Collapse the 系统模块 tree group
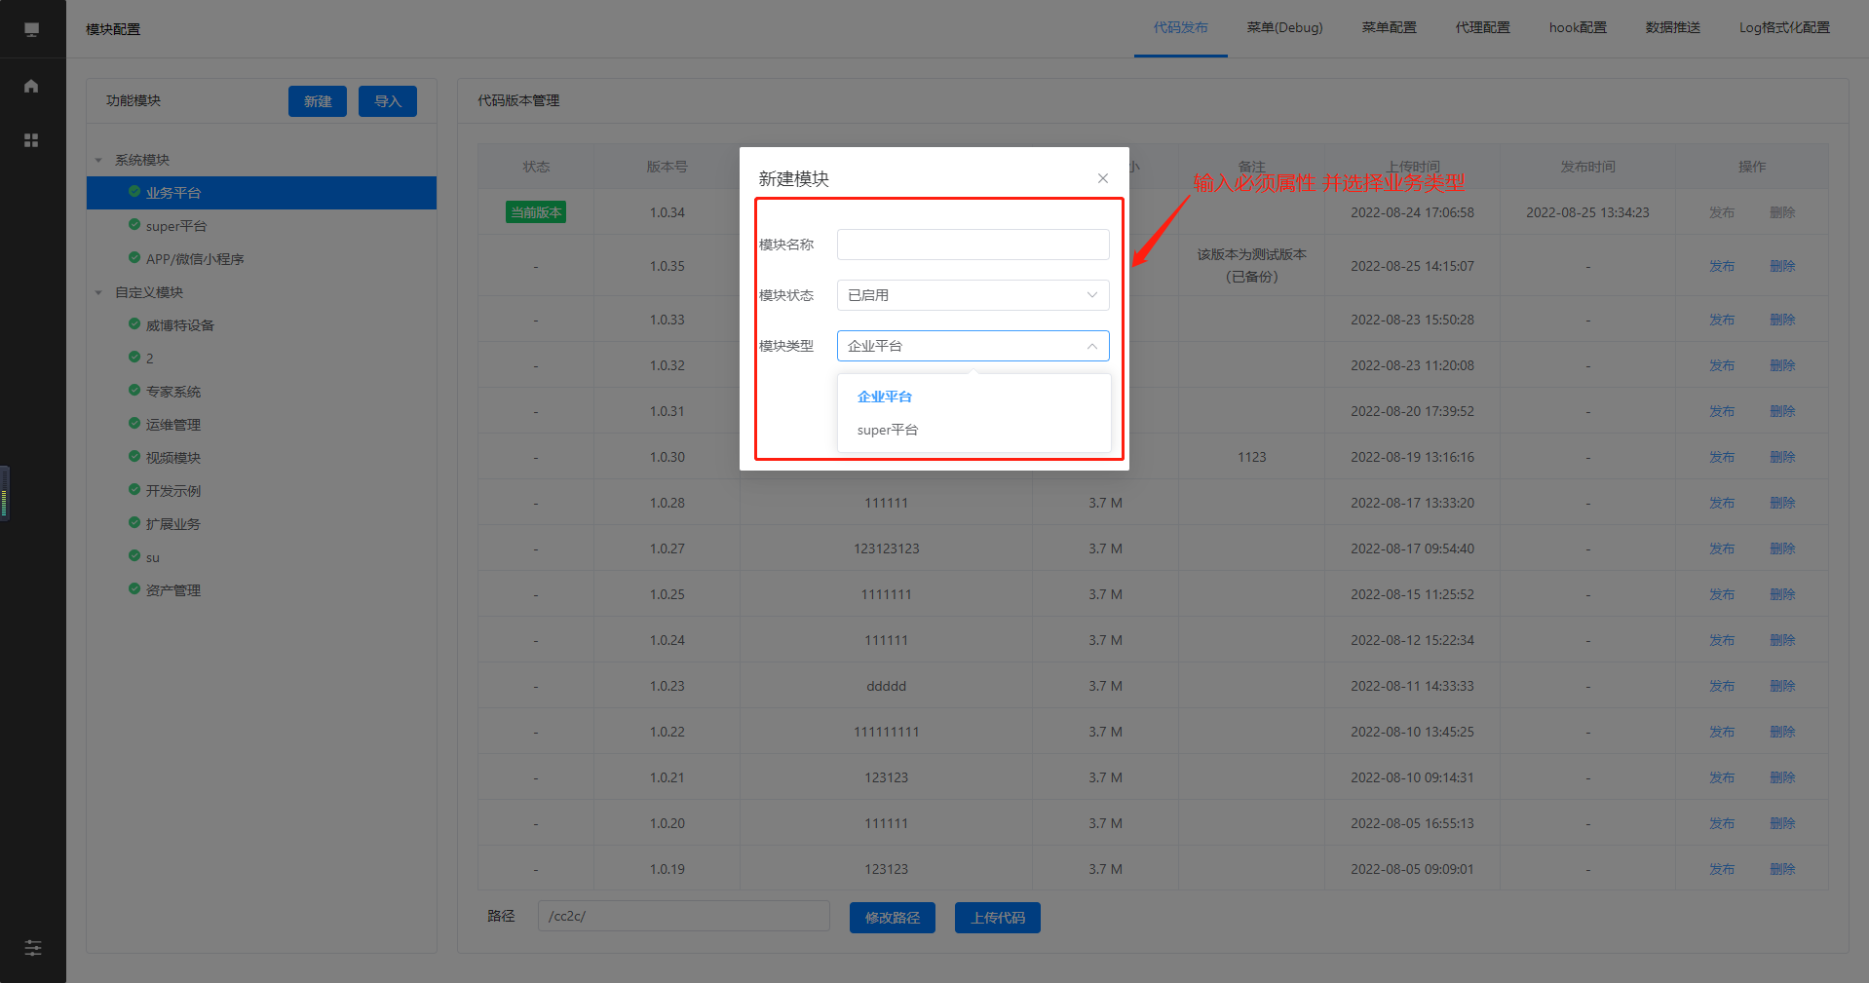This screenshot has height=983, width=1869. (98, 160)
